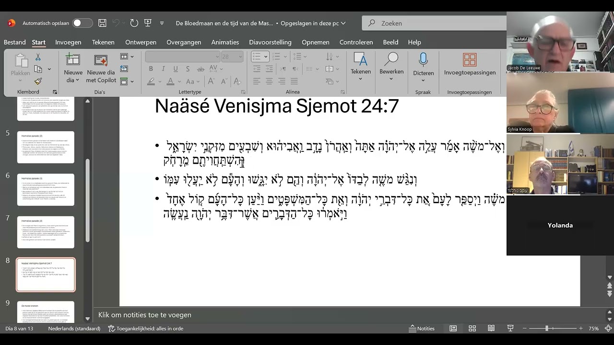The image size is (614, 345).
Task: Click the Numbering list button
Action: coord(275,57)
